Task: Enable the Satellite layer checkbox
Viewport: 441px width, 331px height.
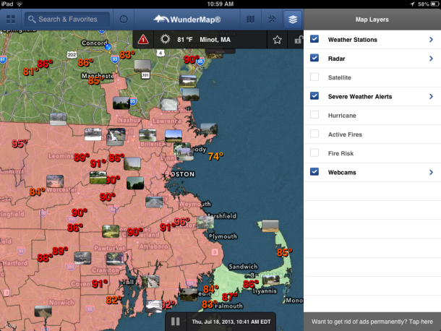Action: pyautogui.click(x=314, y=77)
